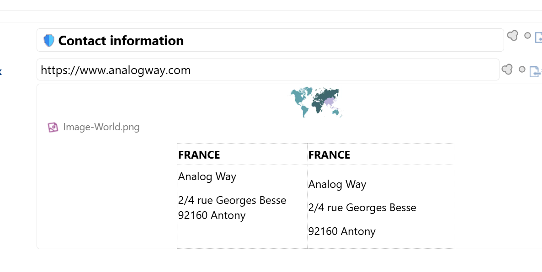Click the document arrow icon on the URL row
542x272 pixels.
pyautogui.click(x=535, y=72)
